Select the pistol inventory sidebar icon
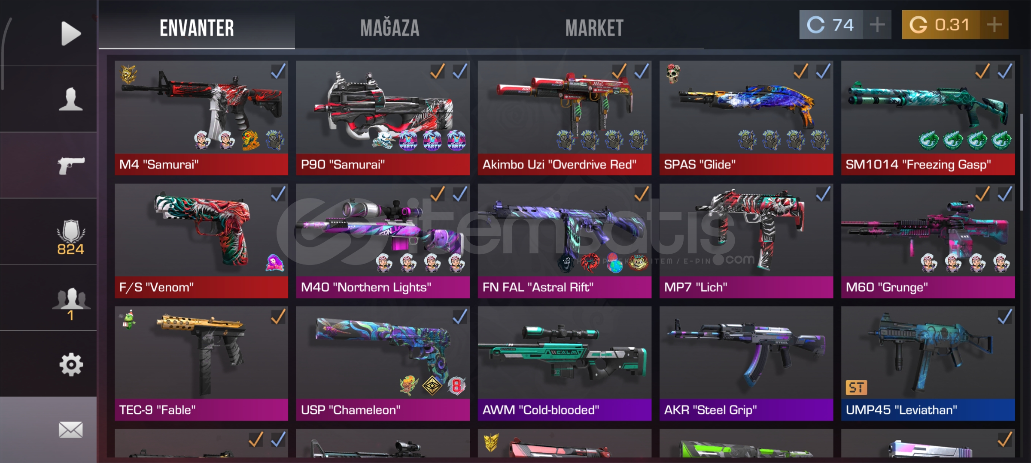This screenshot has width=1031, height=463. tap(71, 165)
